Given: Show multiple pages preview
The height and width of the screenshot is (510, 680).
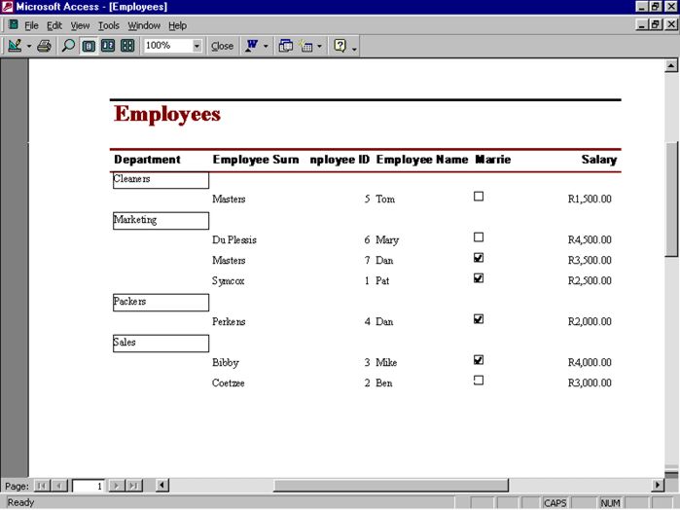Looking at the screenshot, I should 127,46.
